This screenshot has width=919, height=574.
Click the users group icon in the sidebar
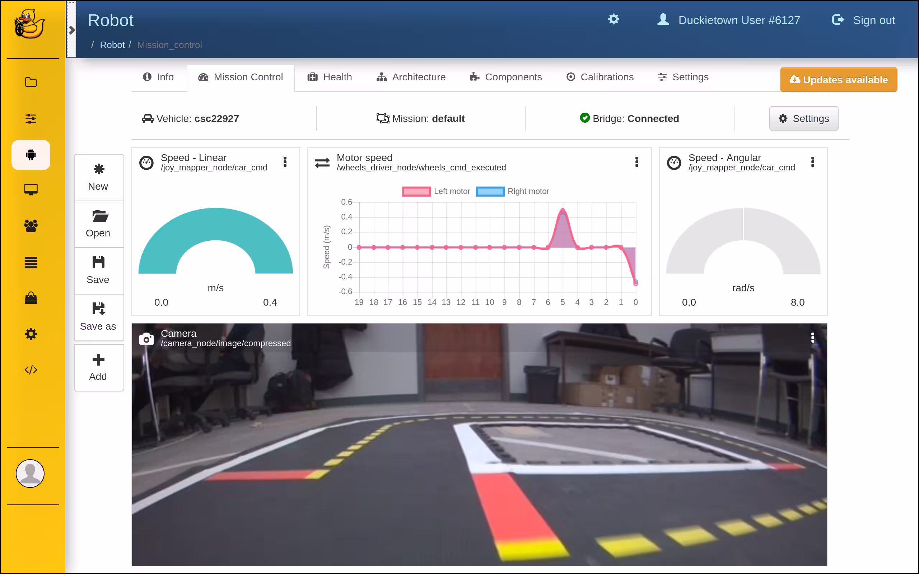tap(31, 226)
